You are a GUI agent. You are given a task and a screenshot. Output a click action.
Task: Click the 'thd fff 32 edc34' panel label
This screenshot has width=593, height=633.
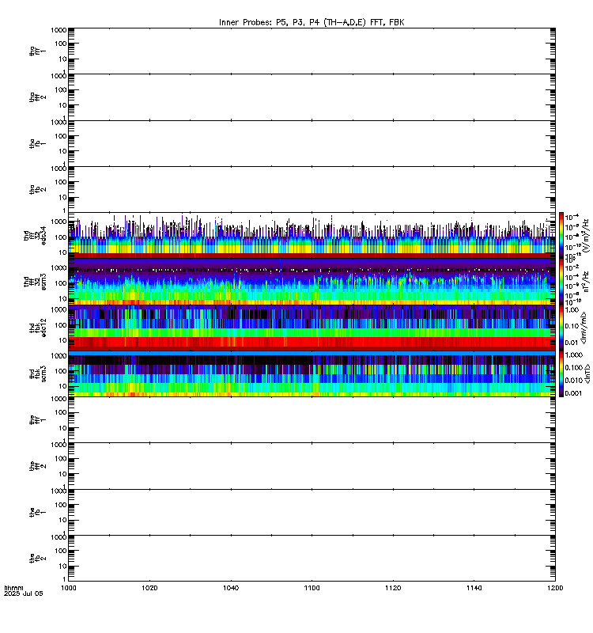pos(35,235)
